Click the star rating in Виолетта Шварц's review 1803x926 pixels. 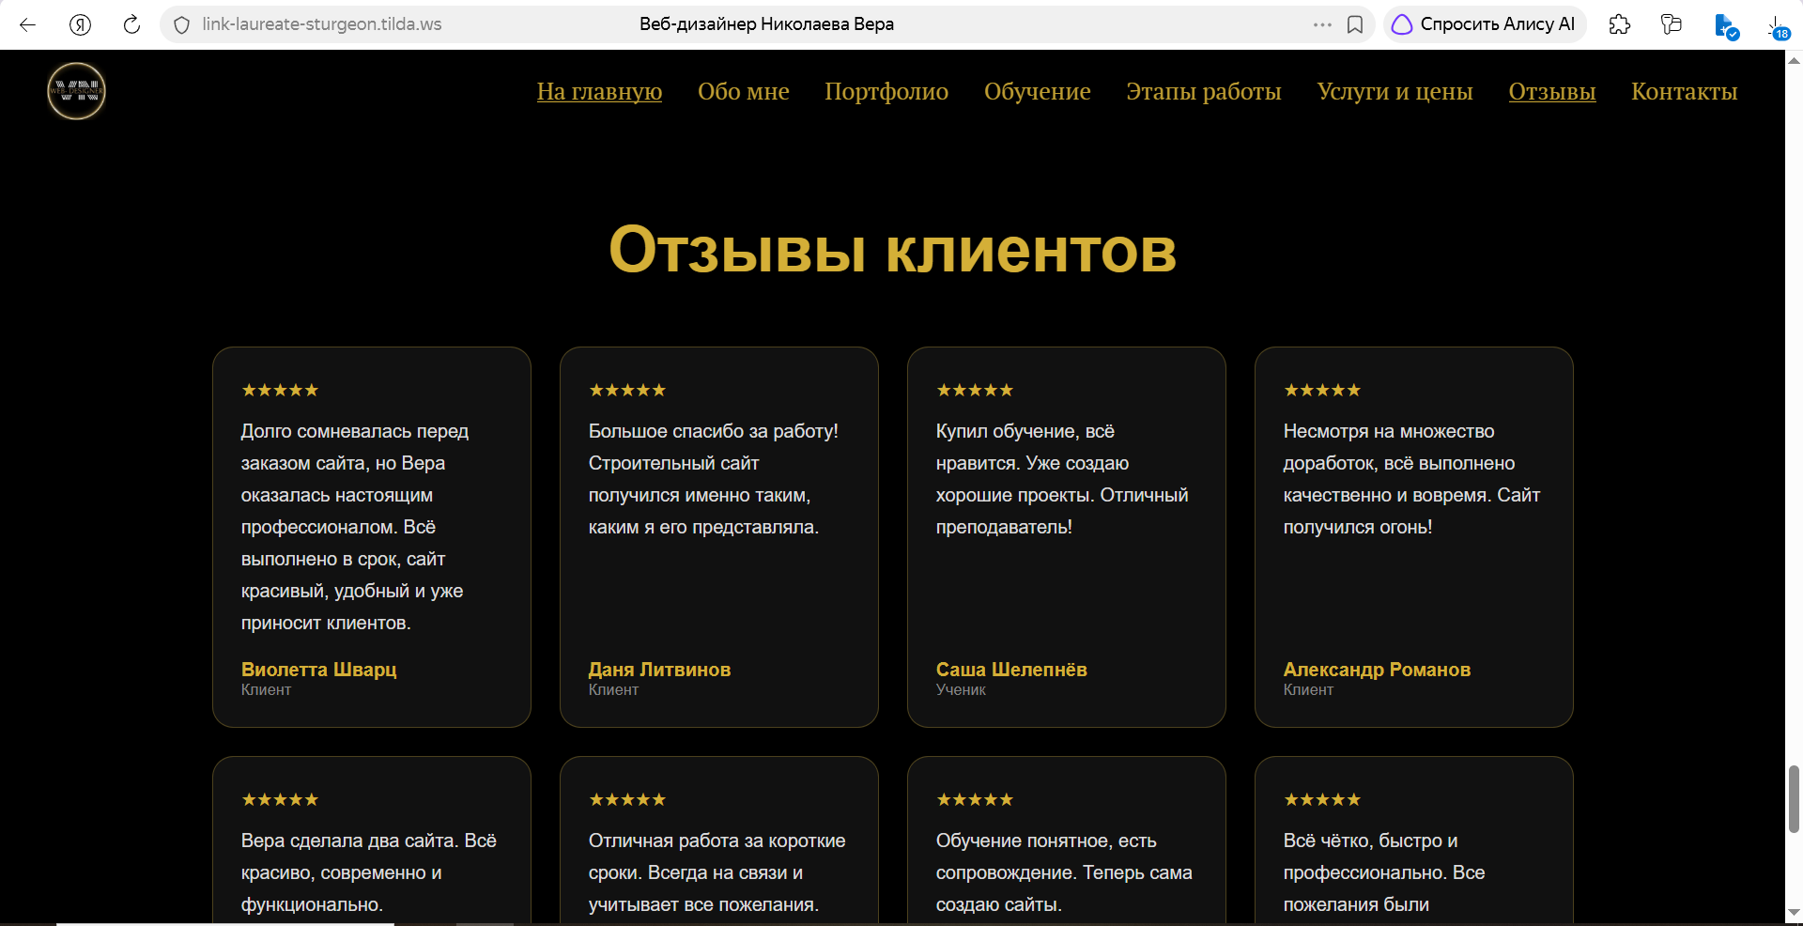point(280,390)
